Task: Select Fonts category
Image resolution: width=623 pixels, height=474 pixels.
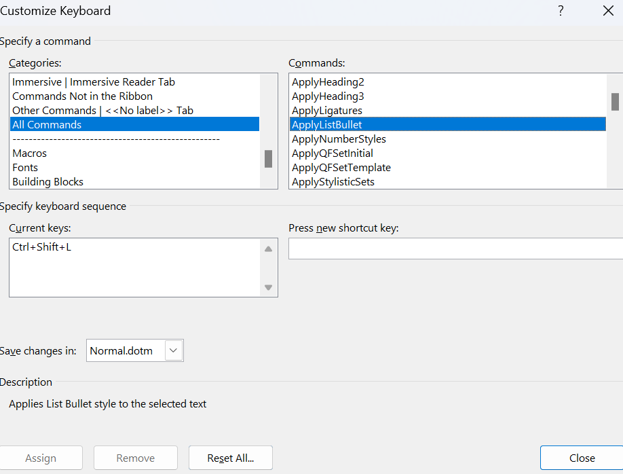Action: point(25,168)
